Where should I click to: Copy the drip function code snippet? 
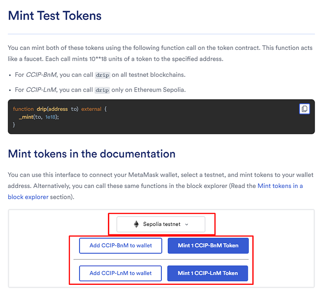pos(304,109)
